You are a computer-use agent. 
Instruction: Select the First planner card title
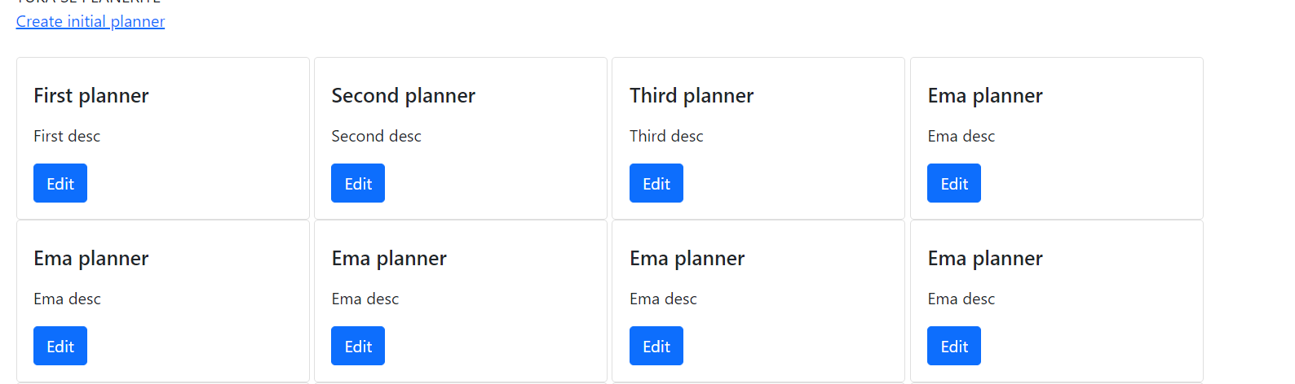pos(91,96)
